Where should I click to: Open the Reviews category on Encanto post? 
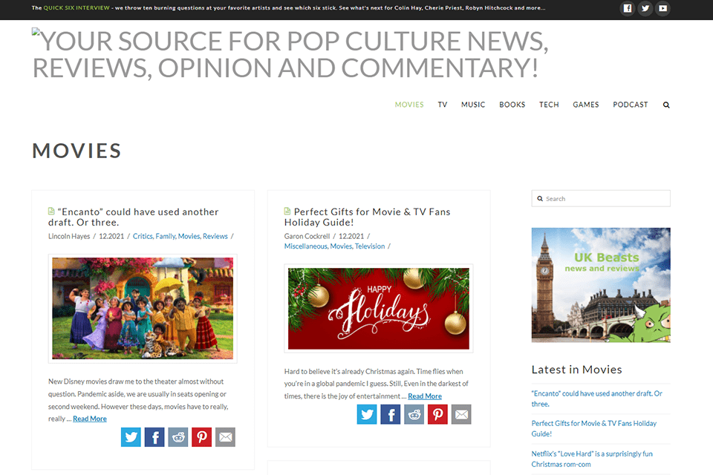[x=215, y=236]
